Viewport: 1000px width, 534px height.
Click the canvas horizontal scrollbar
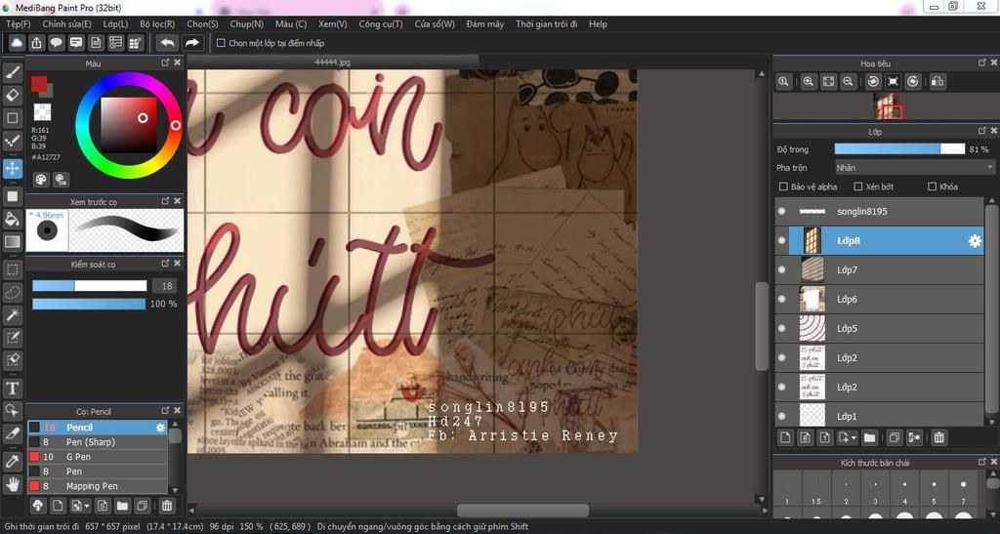click(x=523, y=511)
